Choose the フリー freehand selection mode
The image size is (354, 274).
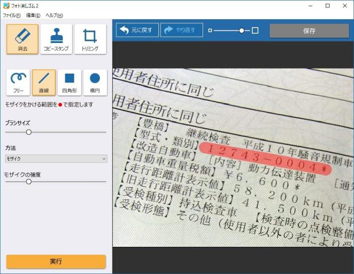point(18,83)
